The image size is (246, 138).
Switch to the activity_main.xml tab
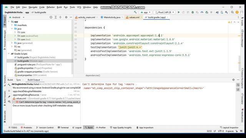click(x=86, y=17)
